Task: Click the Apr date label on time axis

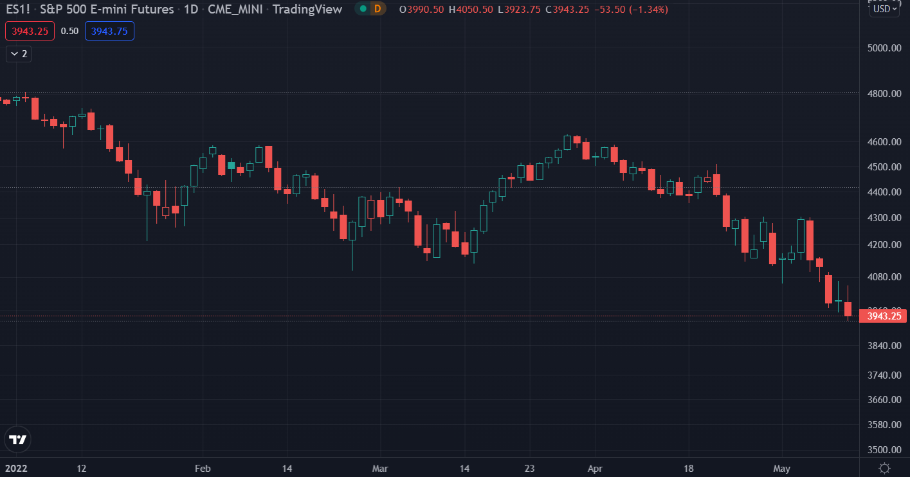Action: pos(596,468)
